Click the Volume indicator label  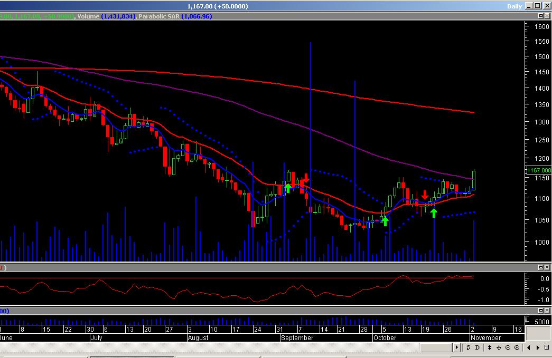click(88, 16)
